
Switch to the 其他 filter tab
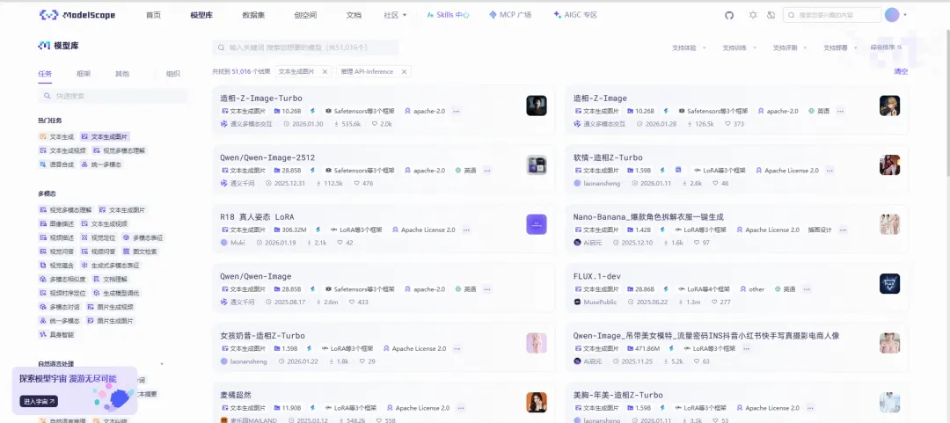click(x=121, y=74)
